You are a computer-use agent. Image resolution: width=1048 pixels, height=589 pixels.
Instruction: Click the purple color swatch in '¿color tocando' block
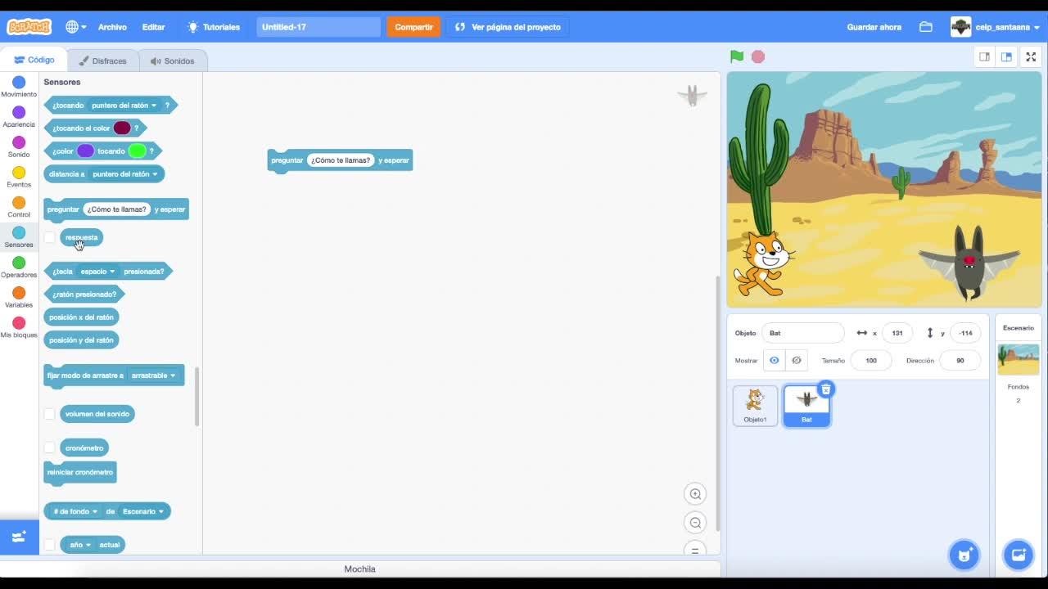click(85, 151)
